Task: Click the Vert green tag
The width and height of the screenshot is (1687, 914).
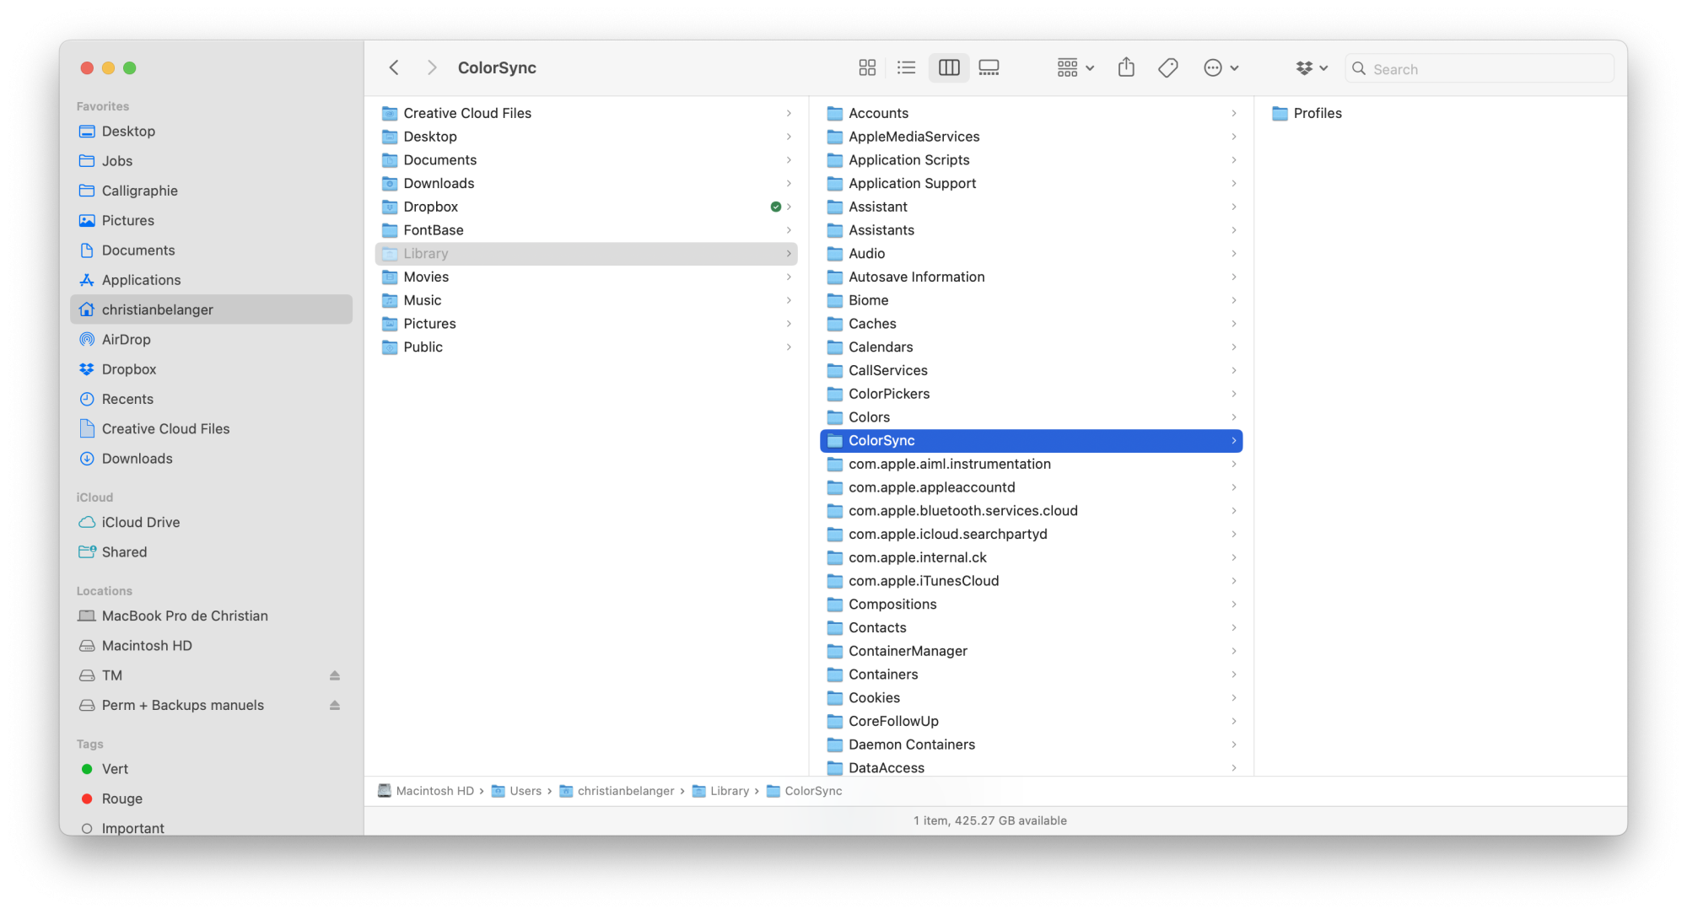Action: coord(115,769)
